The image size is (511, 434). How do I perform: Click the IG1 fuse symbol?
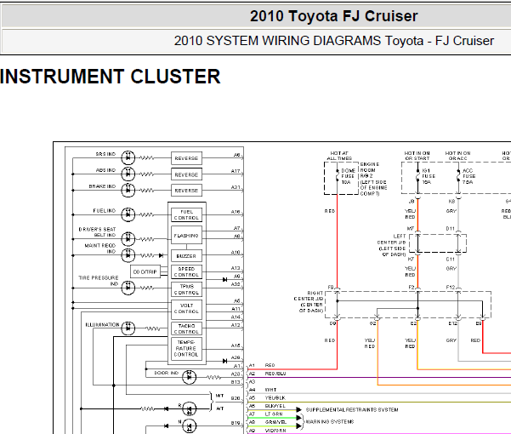tap(417, 176)
